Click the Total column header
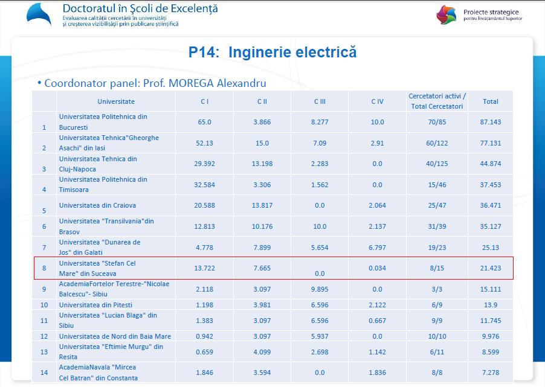The height and width of the screenshot is (387, 545). [490, 101]
